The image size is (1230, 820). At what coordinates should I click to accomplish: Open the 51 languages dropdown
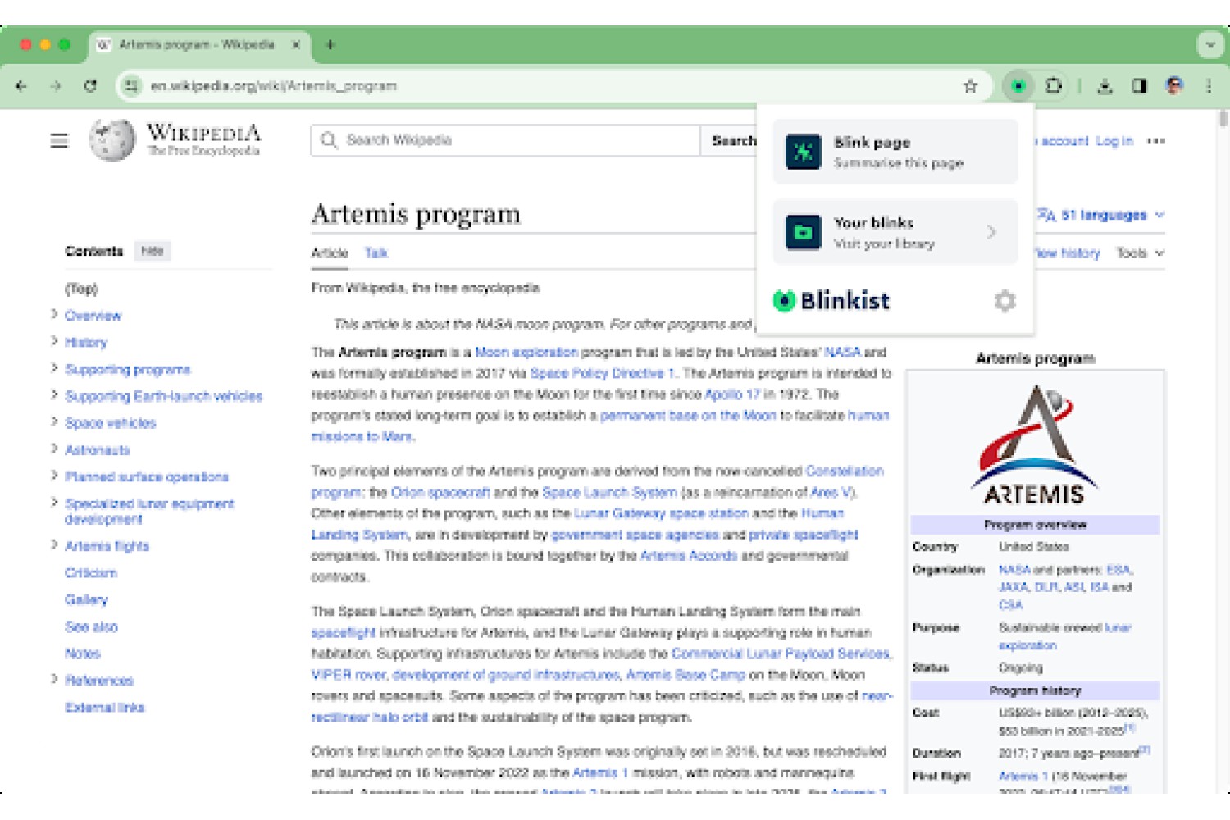click(x=1101, y=215)
